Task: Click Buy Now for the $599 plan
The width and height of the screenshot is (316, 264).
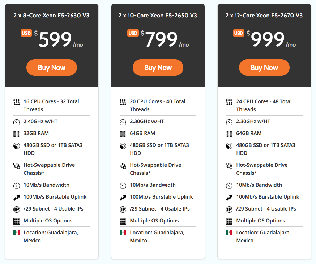Action: coord(52,68)
